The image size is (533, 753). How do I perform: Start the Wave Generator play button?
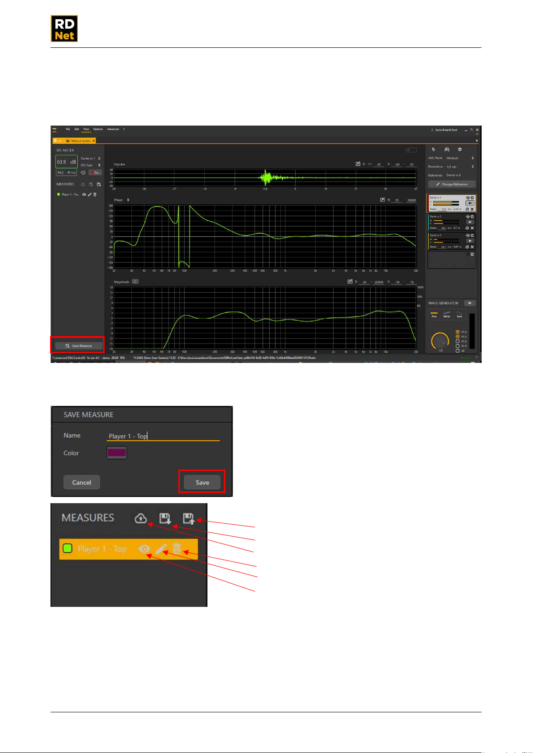(470, 303)
